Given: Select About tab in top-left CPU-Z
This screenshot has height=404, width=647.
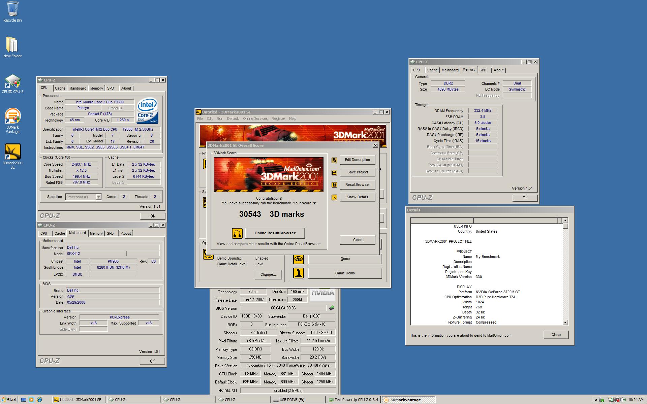Looking at the screenshot, I should tap(126, 88).
